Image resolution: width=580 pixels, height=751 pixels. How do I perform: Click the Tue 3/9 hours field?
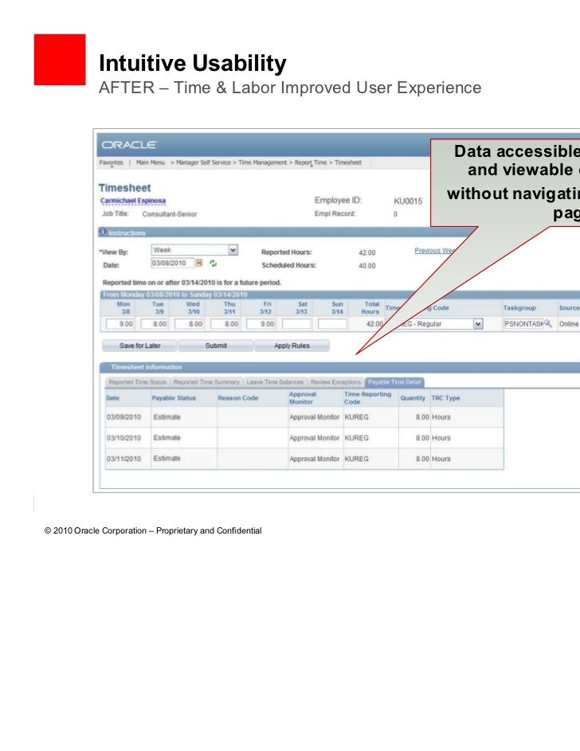click(x=155, y=324)
